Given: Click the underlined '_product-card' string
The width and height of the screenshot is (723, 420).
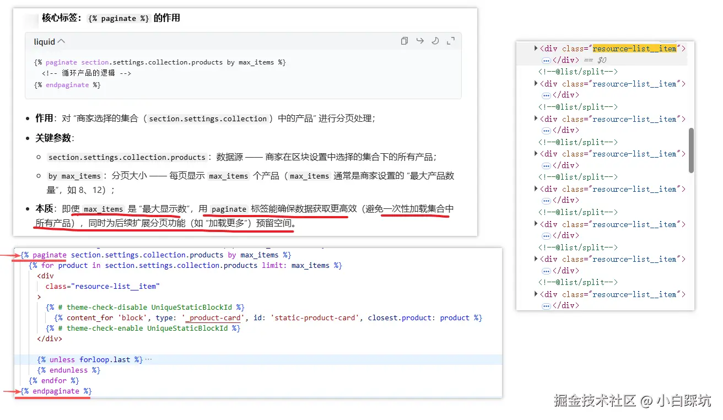Looking at the screenshot, I should (x=213, y=318).
